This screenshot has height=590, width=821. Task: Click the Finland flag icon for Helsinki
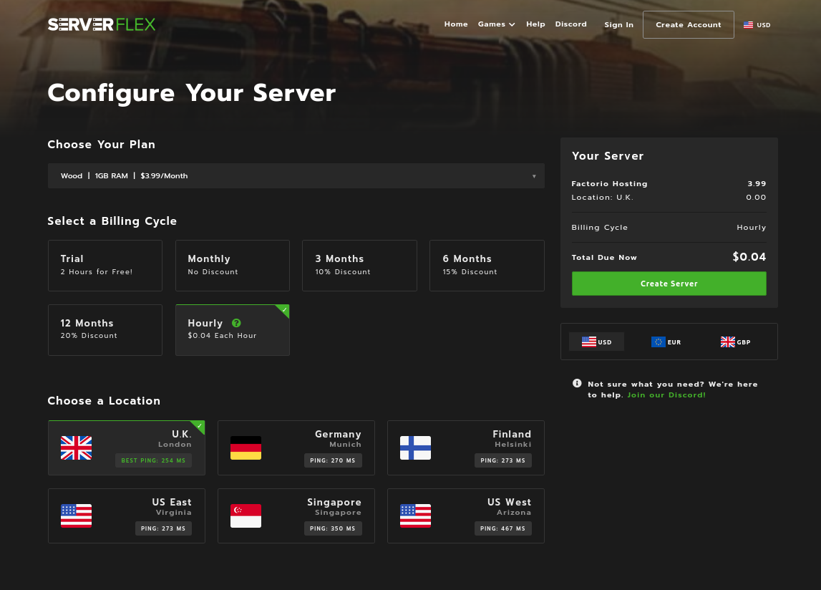[415, 448]
